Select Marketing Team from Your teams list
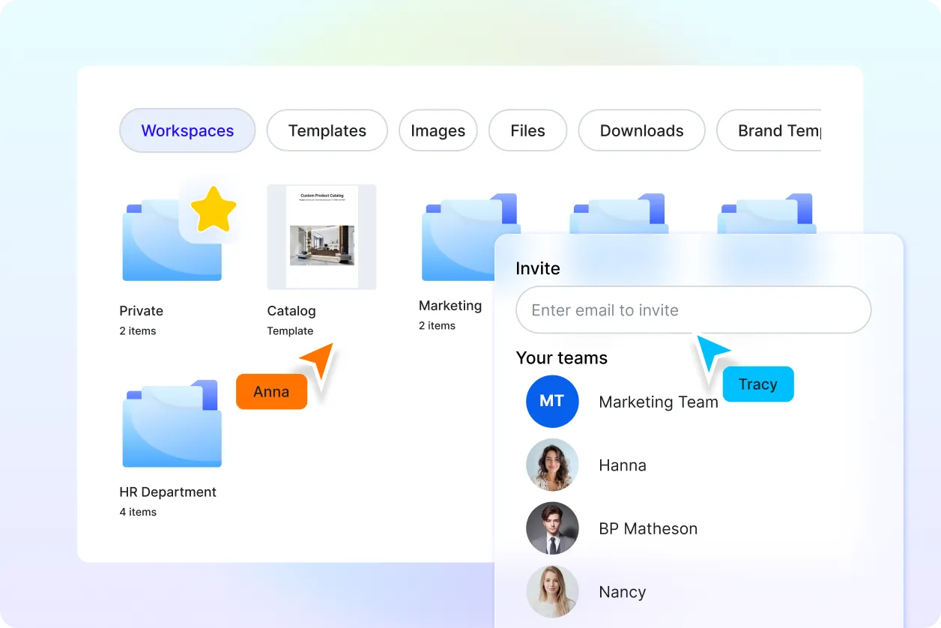 (658, 402)
